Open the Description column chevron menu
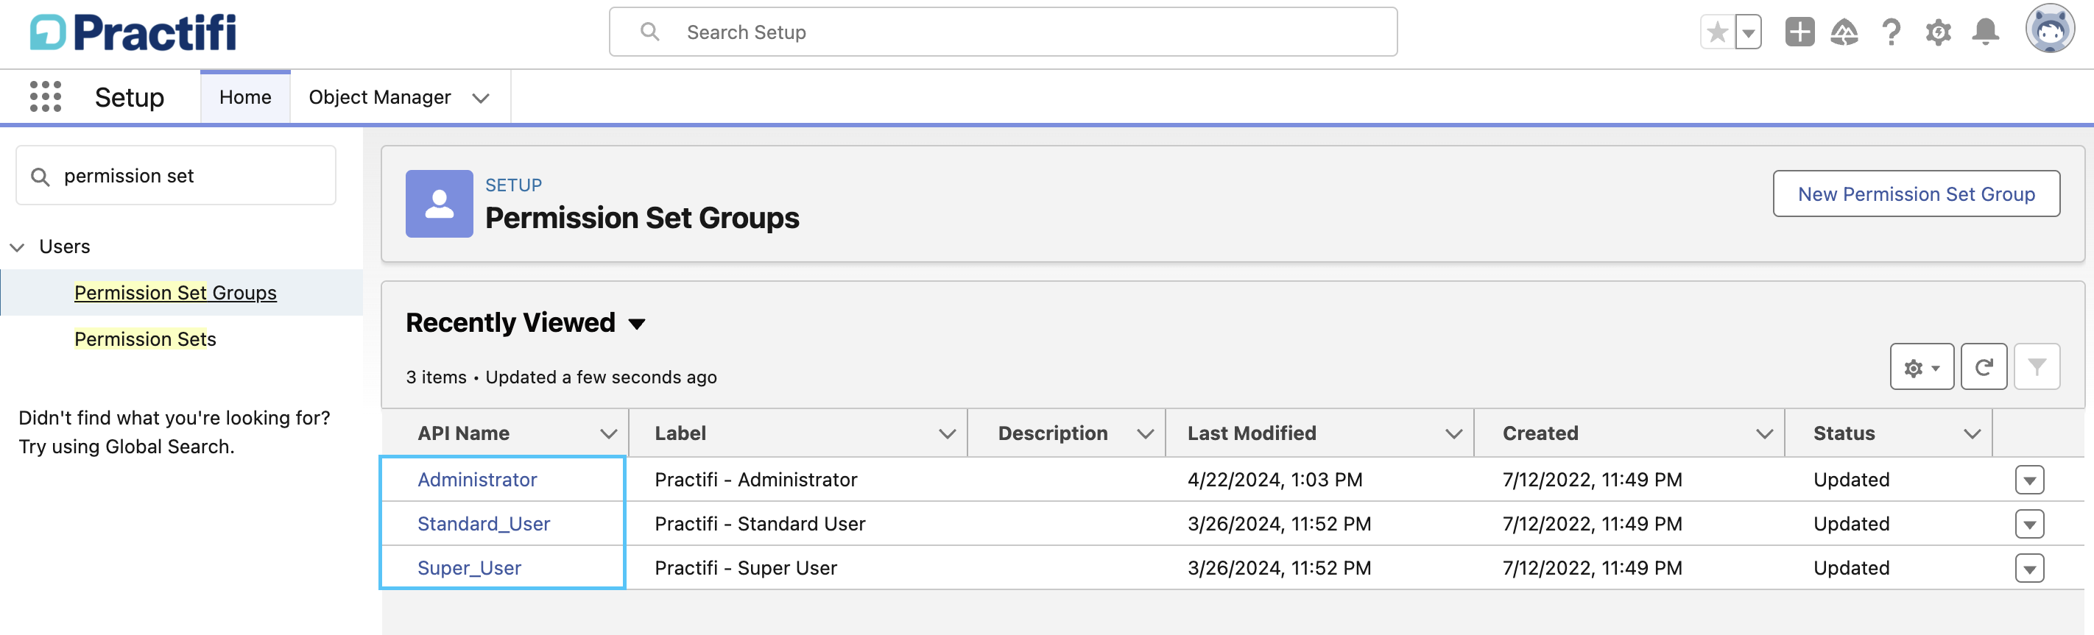Viewport: 2094px width, 635px height. pyautogui.click(x=1146, y=433)
